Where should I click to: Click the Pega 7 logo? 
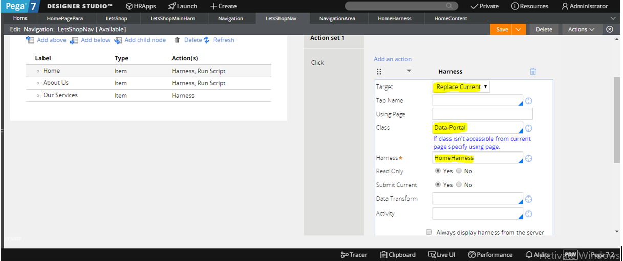click(19, 6)
